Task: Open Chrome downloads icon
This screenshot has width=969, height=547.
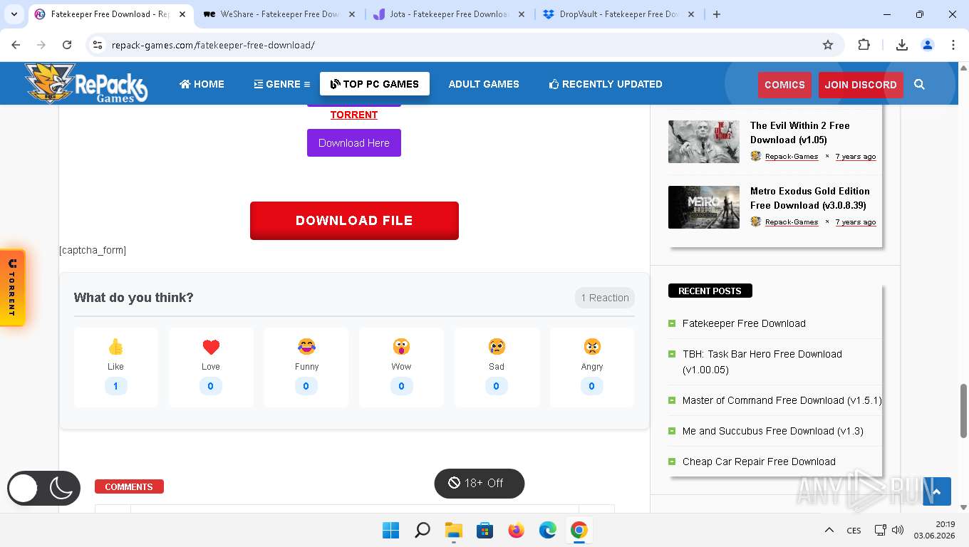Action: pos(901,45)
